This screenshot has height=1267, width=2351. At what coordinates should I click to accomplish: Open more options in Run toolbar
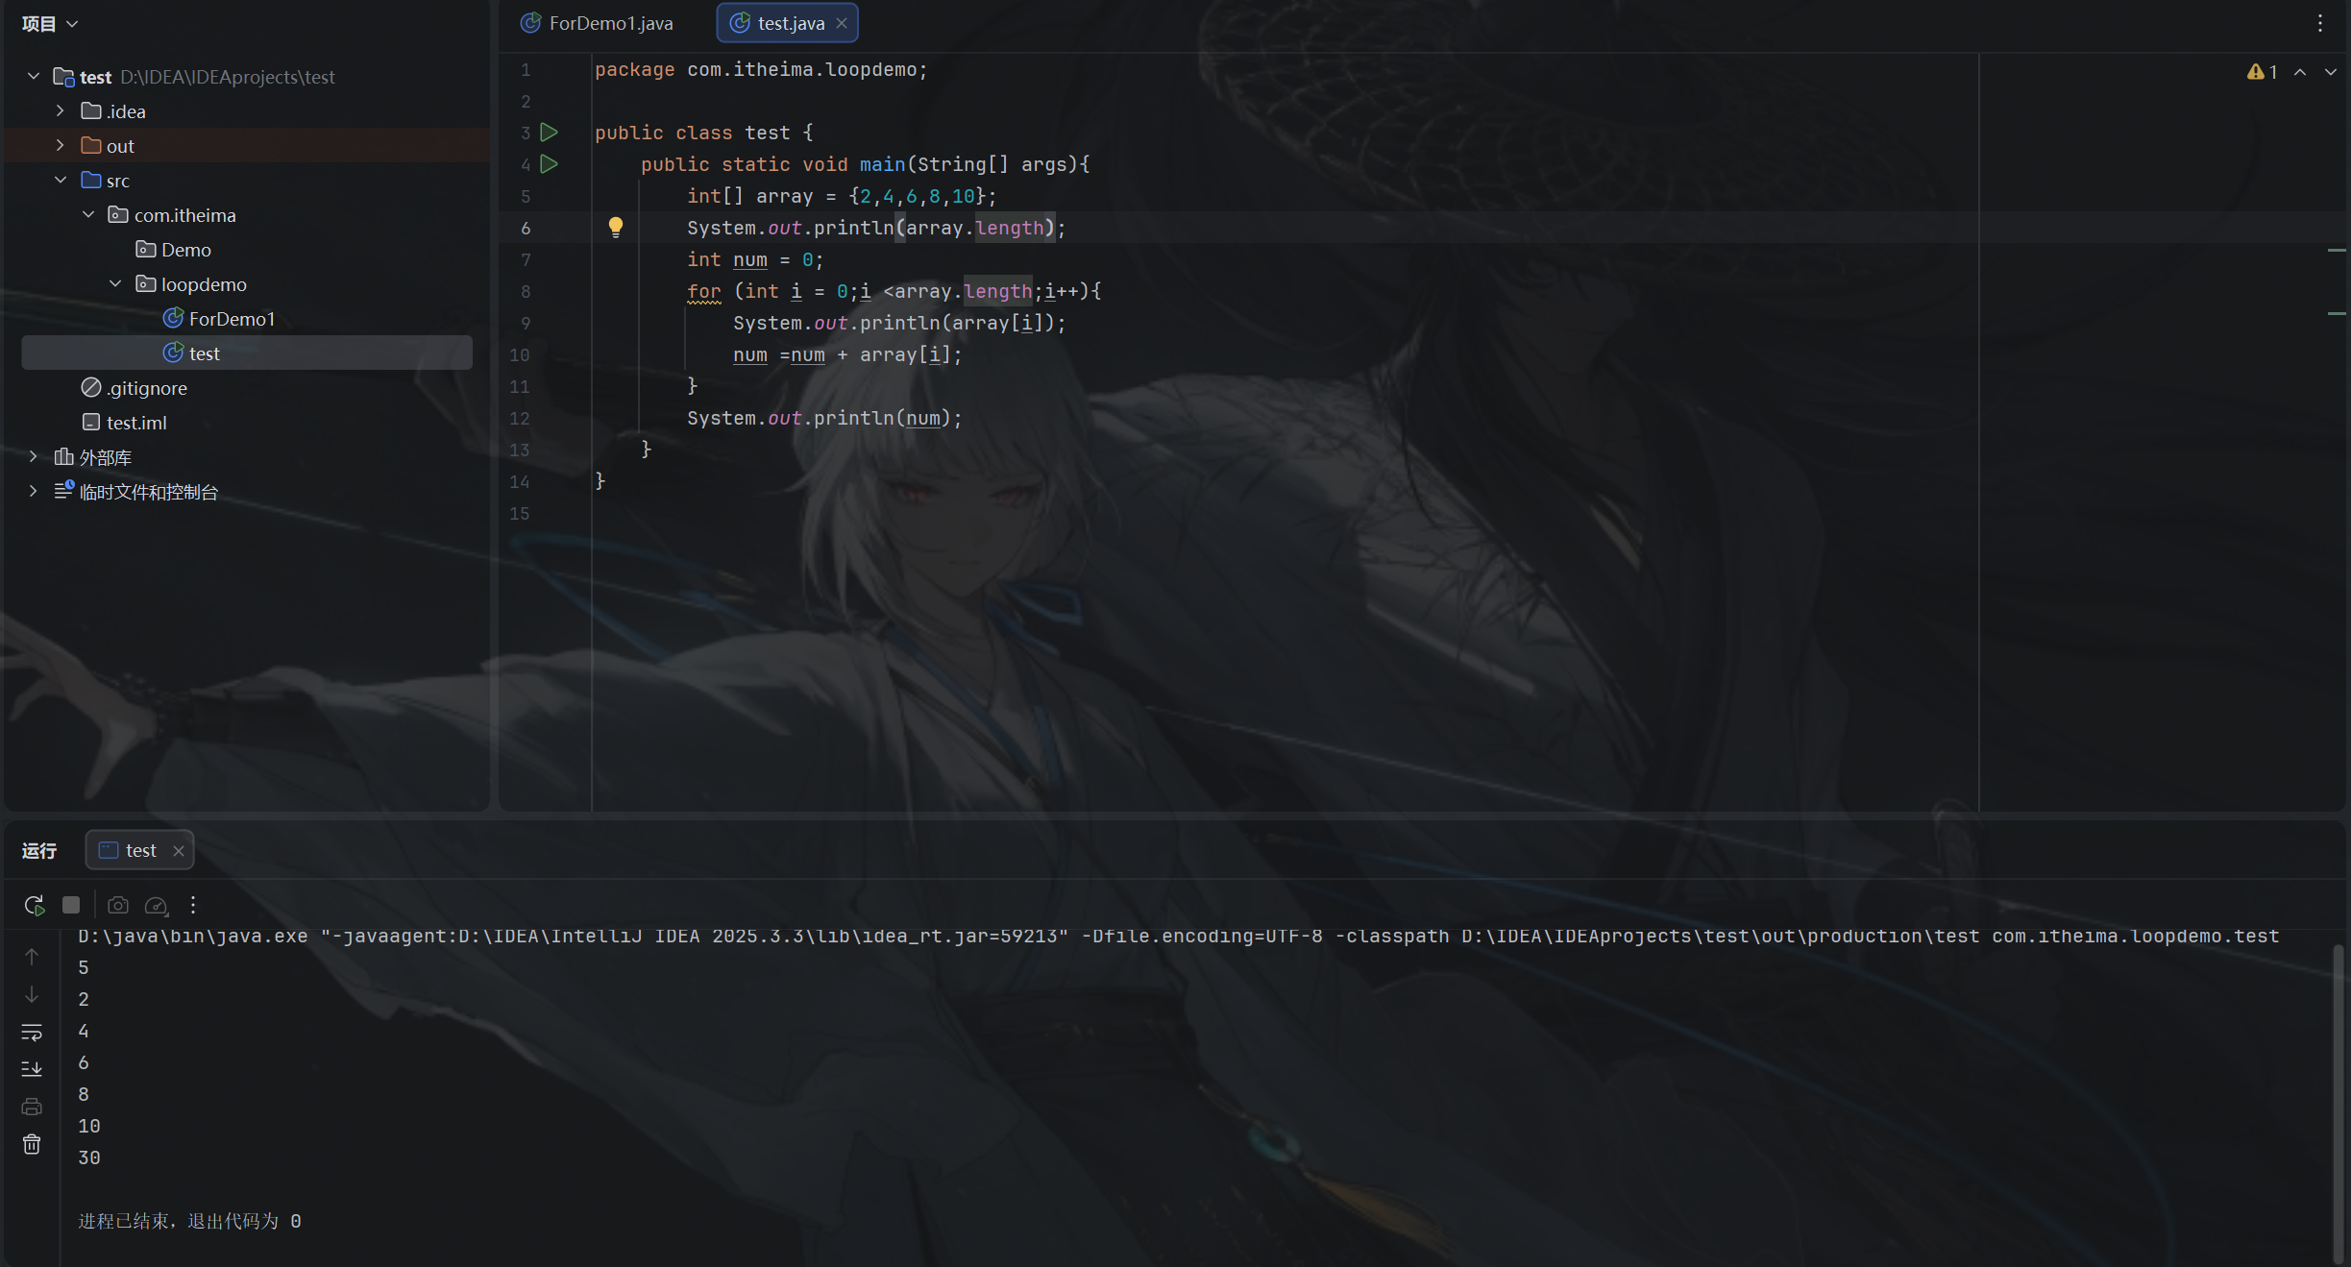pyautogui.click(x=193, y=905)
